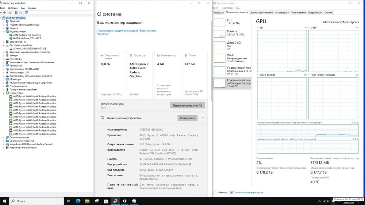Open Файл menu in Device Manager
The width and height of the screenshot is (365, 205).
coord(3,8)
